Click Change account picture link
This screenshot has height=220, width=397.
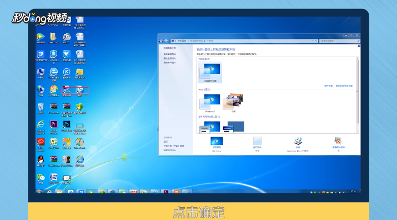(170, 62)
